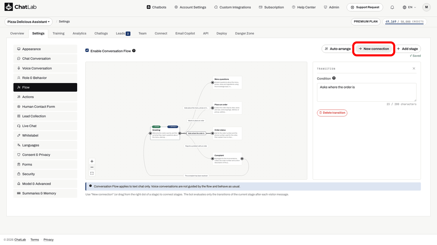Click the Role & Behavior person icon
This screenshot has height=245, width=437.
19,78
